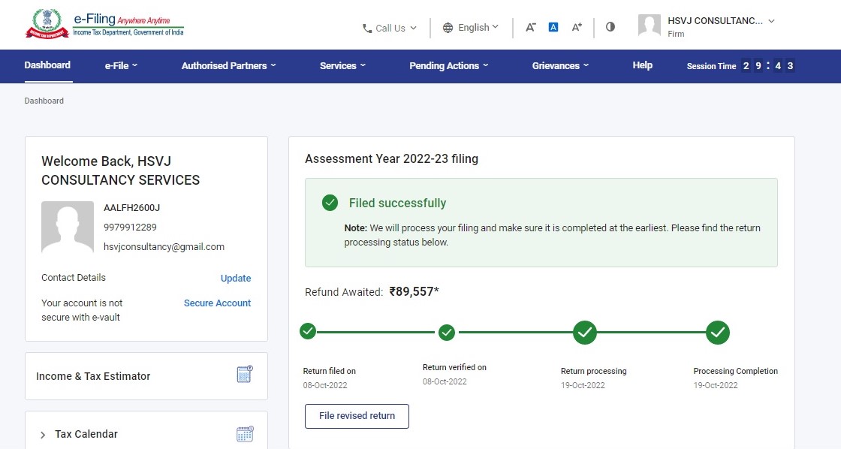The image size is (841, 449).
Task: Increase font size with A+ icon
Action: point(577,27)
